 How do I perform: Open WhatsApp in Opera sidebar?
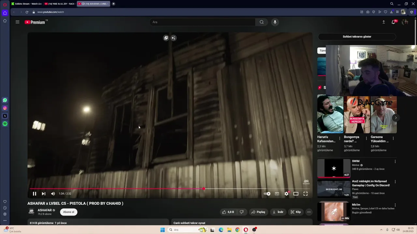pos(5,100)
